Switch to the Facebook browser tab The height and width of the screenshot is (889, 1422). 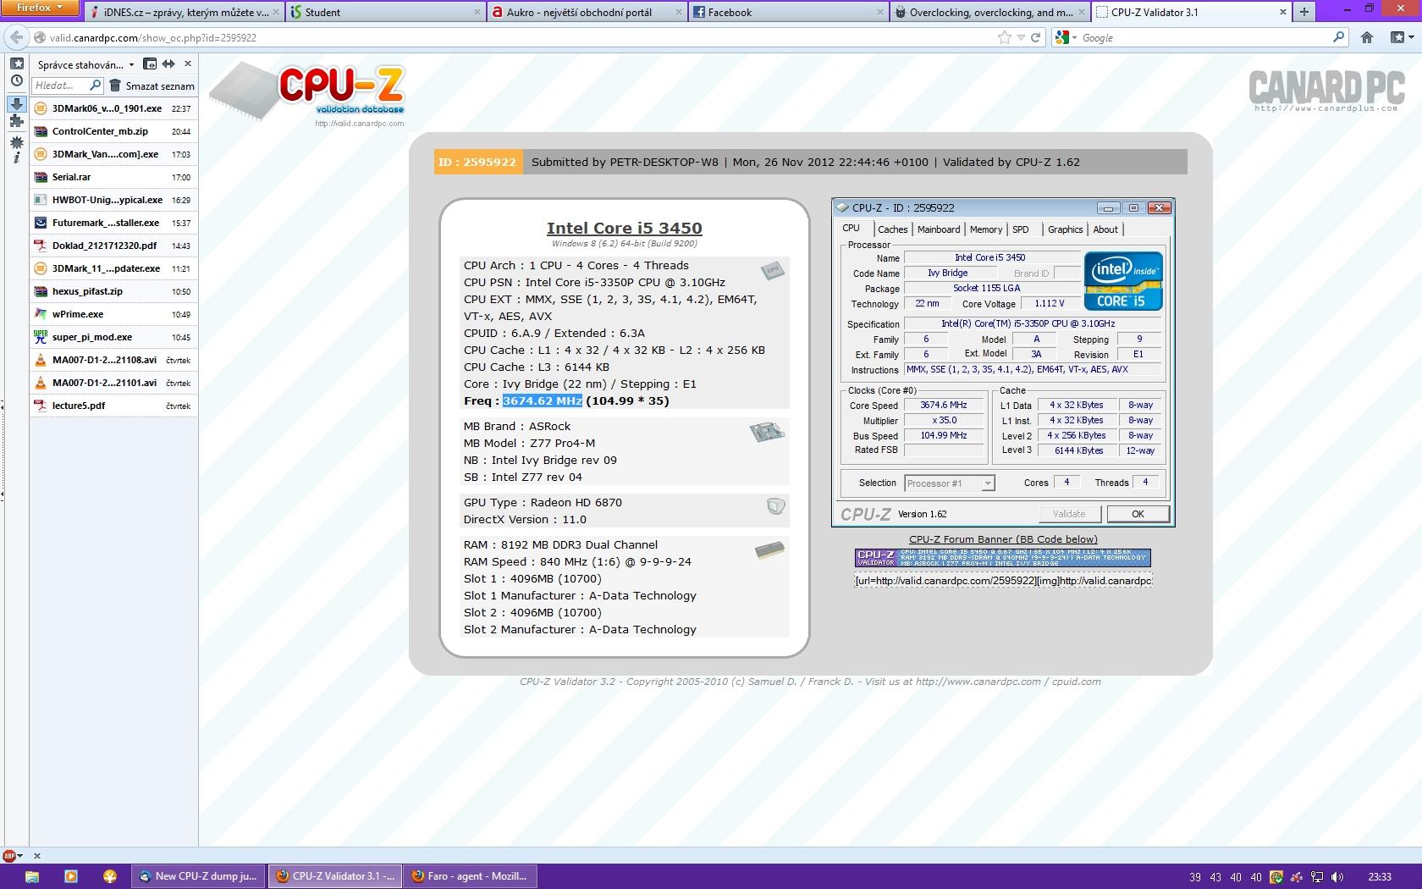[789, 12]
